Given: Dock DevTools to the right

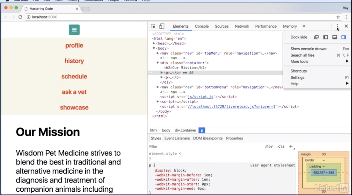Looking at the screenshot, I should click(344, 37).
